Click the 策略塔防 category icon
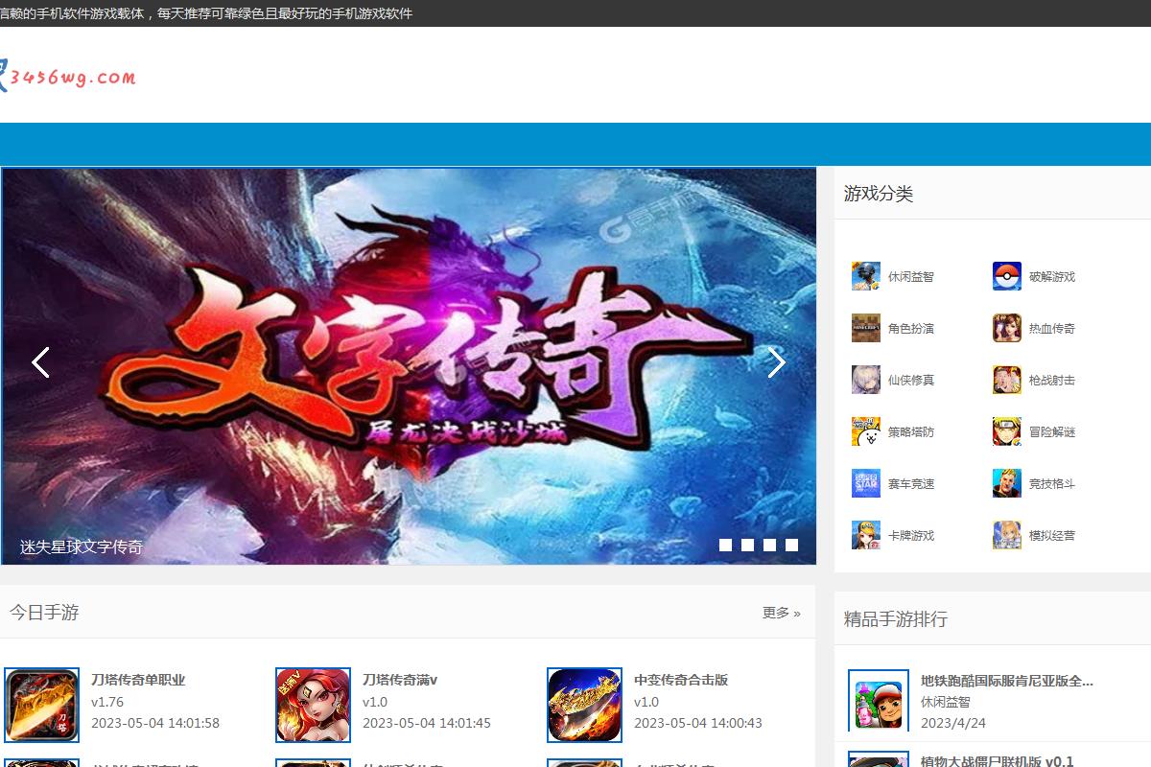The image size is (1151, 767). tap(865, 431)
